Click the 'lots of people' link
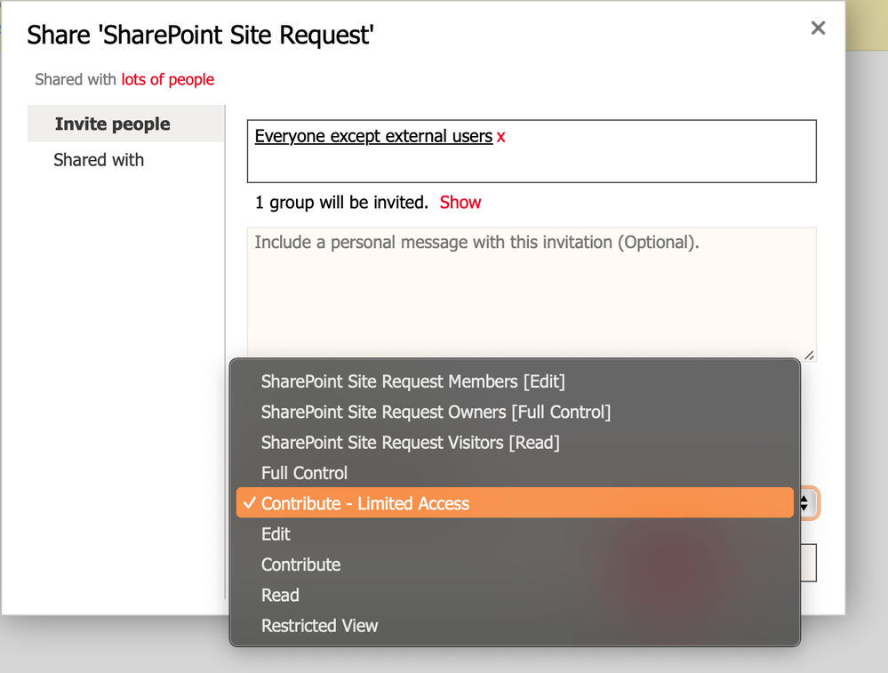 [x=168, y=79]
